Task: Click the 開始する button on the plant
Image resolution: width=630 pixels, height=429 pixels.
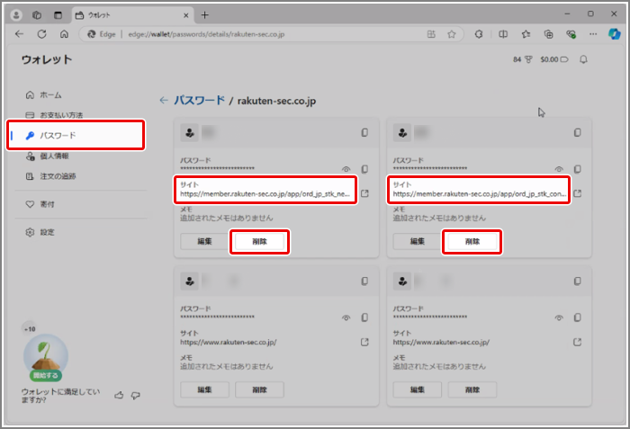Action: 46,376
